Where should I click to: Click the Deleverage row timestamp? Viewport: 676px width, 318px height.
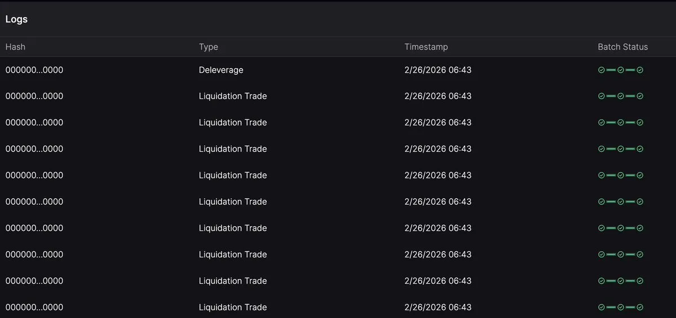pos(438,70)
